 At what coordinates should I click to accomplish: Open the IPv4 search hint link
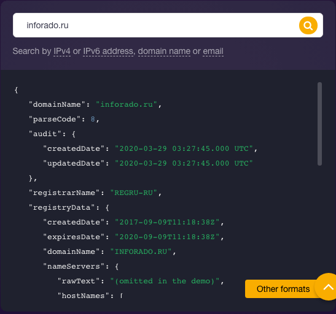click(x=62, y=52)
